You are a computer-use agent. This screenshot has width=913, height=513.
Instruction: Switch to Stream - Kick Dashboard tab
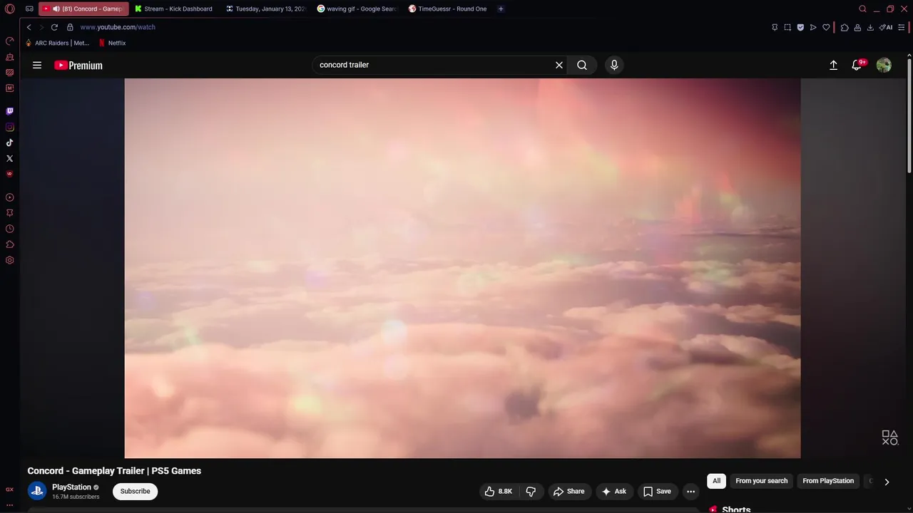(174, 9)
